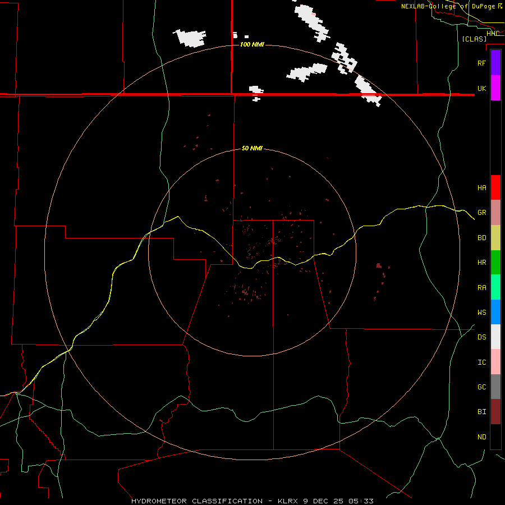
Task: Click the WS legend label
Action: (482, 312)
